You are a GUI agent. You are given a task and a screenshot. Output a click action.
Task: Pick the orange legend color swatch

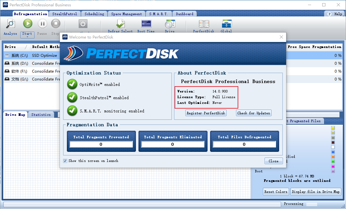coord(333,157)
